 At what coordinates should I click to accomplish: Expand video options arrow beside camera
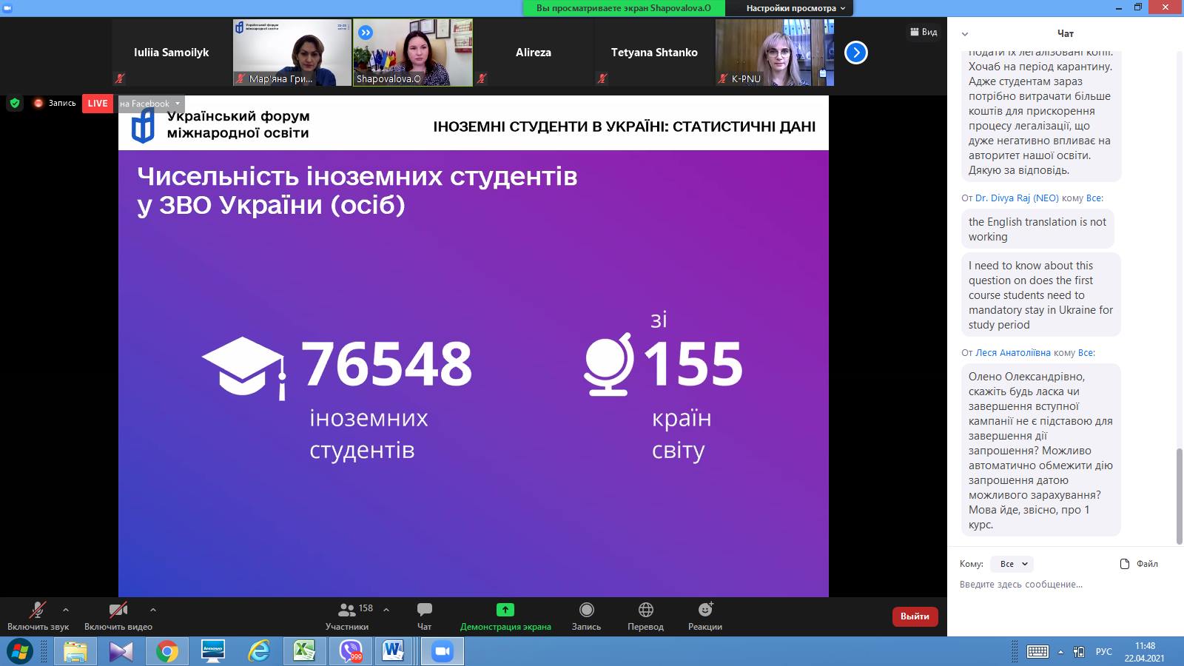pos(152,610)
